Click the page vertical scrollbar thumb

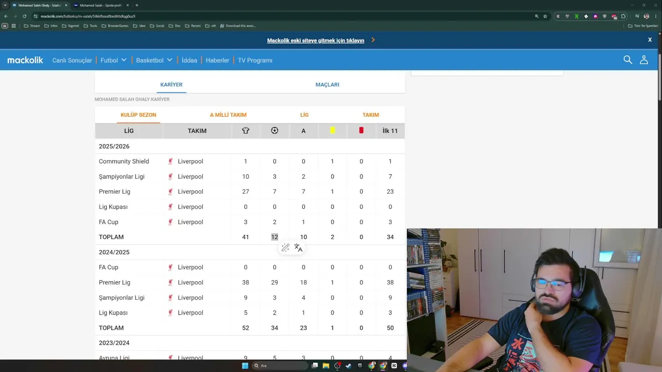660,78
